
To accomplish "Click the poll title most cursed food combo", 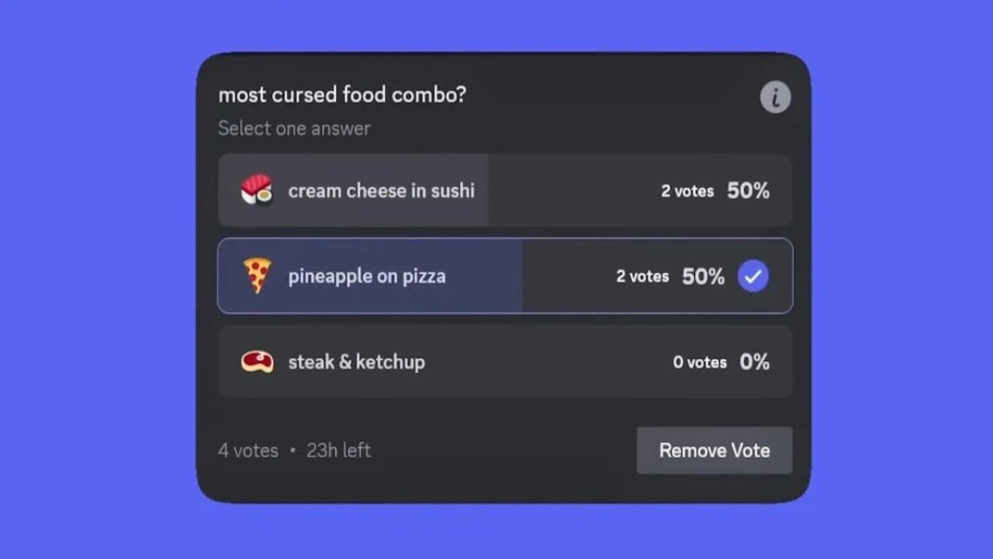I will pos(342,95).
